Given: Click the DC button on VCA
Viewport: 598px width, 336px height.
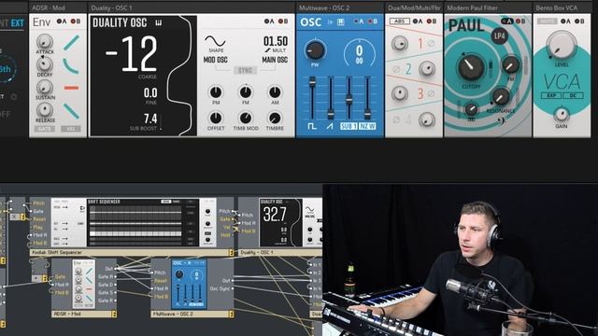Looking at the screenshot, I should [573, 95].
